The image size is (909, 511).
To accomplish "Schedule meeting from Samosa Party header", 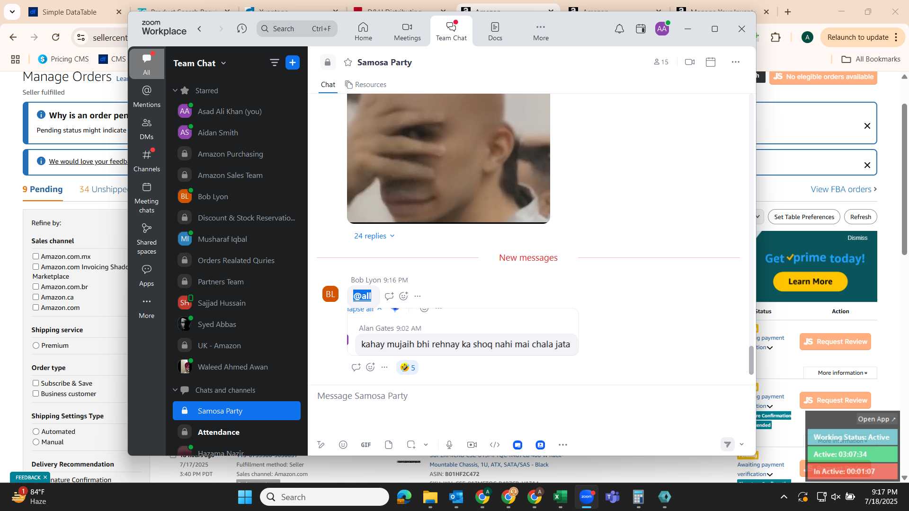I will pyautogui.click(x=711, y=62).
